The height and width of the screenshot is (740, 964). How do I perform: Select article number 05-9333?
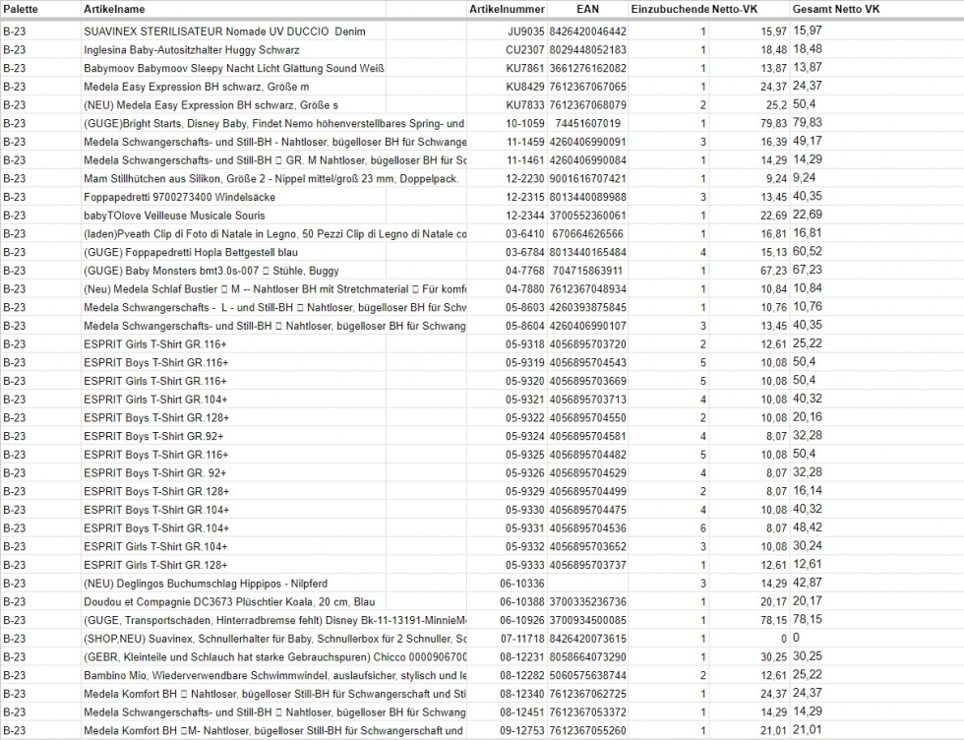525,565
